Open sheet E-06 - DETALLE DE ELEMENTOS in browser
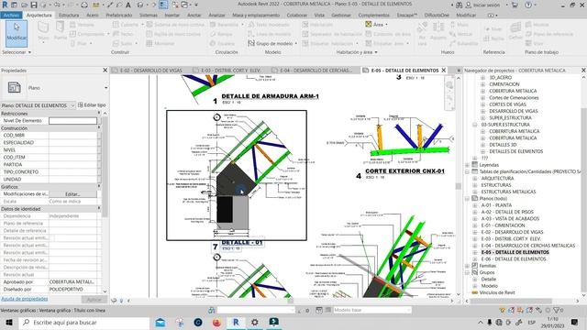 pos(514,259)
